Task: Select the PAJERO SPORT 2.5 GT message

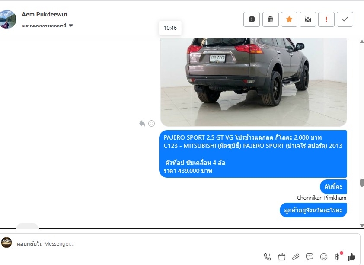Action: pyautogui.click(x=253, y=154)
